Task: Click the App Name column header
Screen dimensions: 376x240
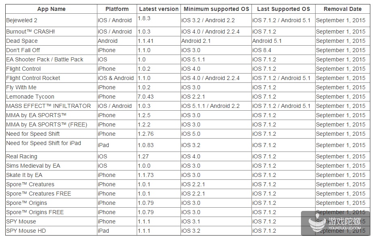Action: click(x=51, y=9)
